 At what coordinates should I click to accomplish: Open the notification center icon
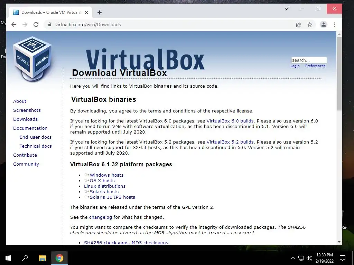pyautogui.click(x=343, y=258)
